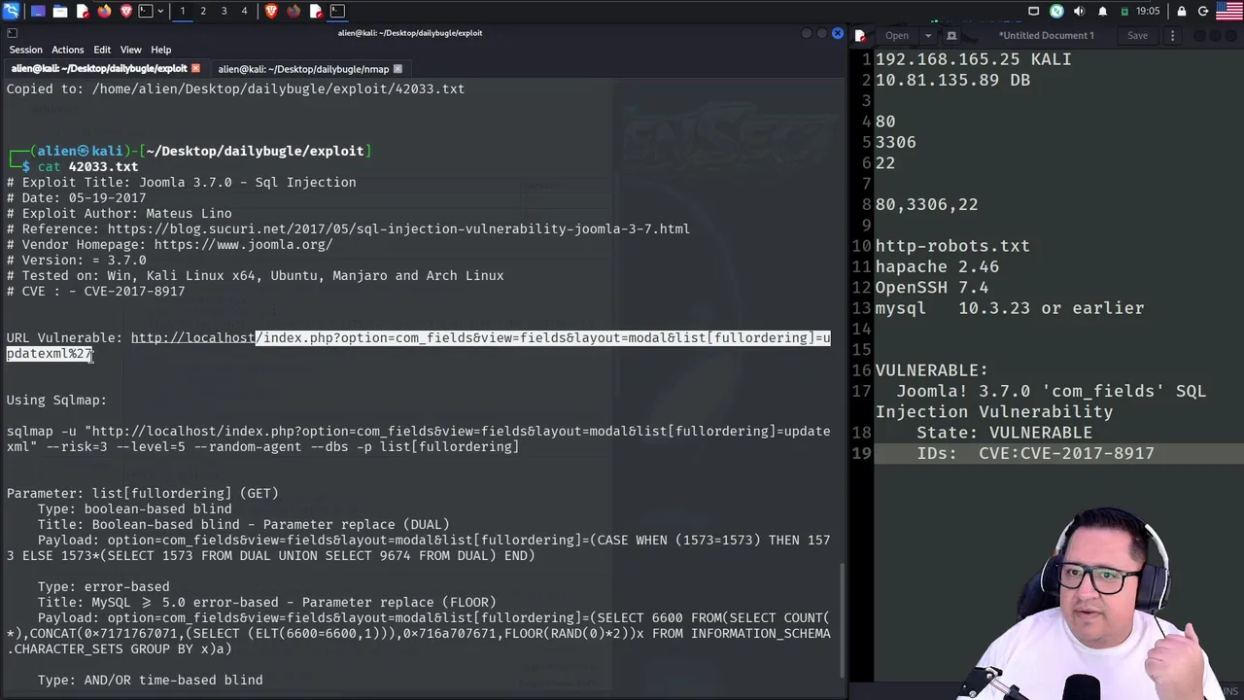Click the US flag keyboard layout icon

point(1228,11)
